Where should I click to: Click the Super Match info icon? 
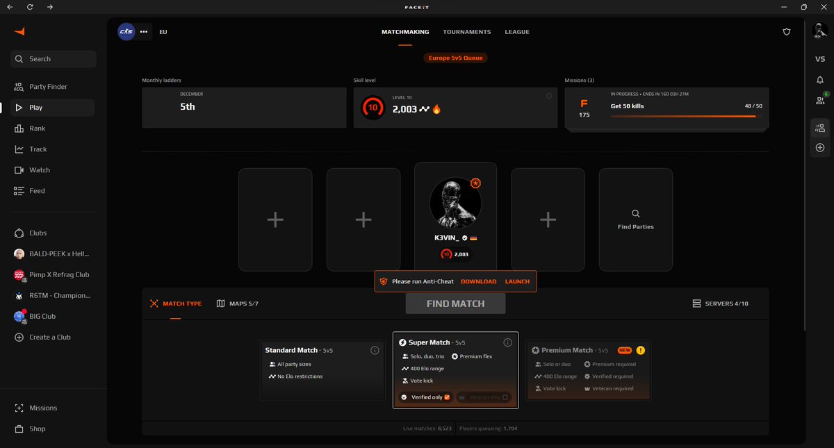pos(507,342)
